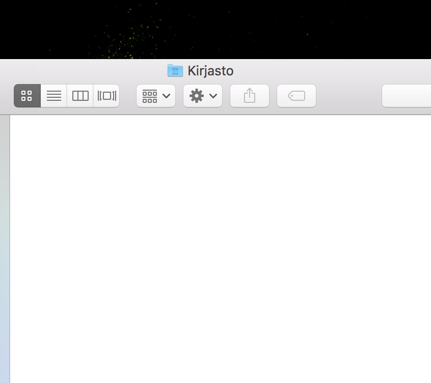Click the Kirjasto folder proxy icon
The image size is (431, 383).
(175, 71)
